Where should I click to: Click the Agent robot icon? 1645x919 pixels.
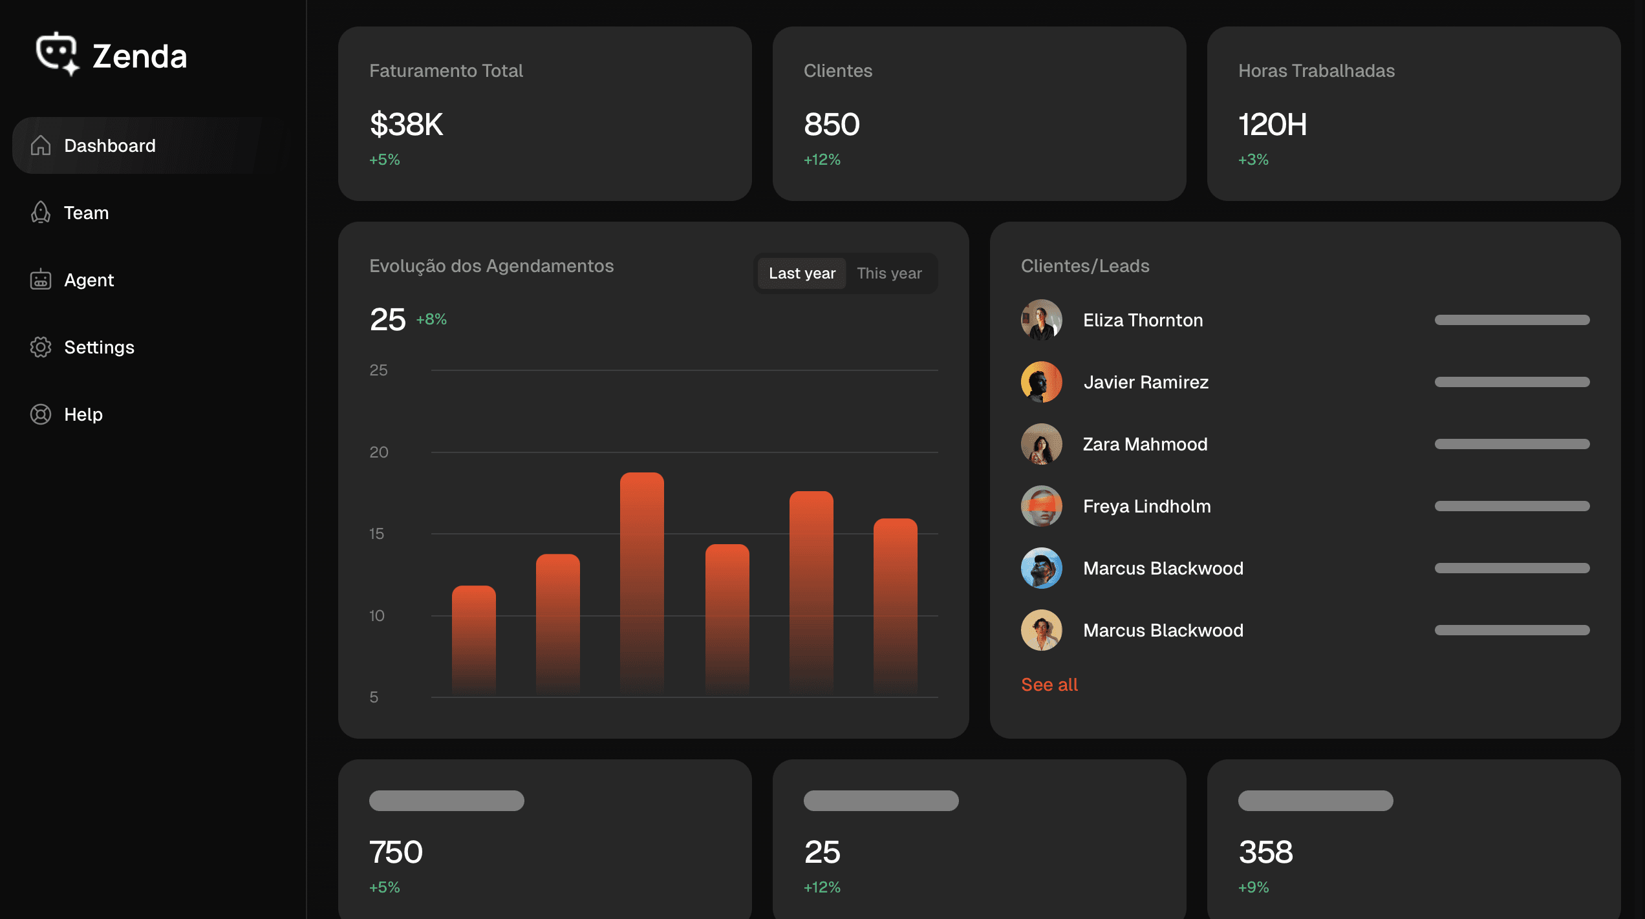pos(41,280)
